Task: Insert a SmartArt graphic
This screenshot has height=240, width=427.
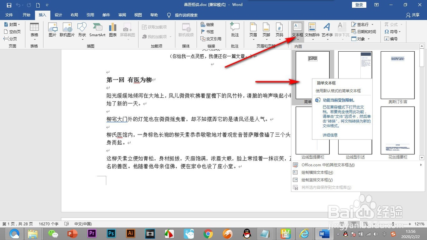Action: click(x=97, y=30)
